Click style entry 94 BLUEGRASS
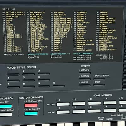The width and height of the screenshot is (126, 126). coord(102,40)
